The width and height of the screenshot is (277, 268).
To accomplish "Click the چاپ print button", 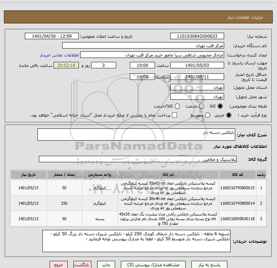I will [106, 265].
